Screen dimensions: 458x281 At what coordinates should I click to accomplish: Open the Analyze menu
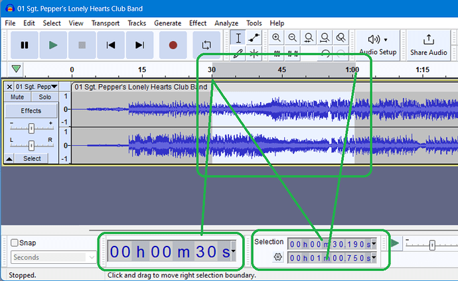(226, 23)
